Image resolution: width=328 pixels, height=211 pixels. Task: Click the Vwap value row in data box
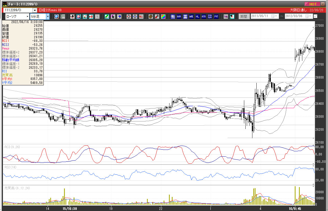(22, 48)
